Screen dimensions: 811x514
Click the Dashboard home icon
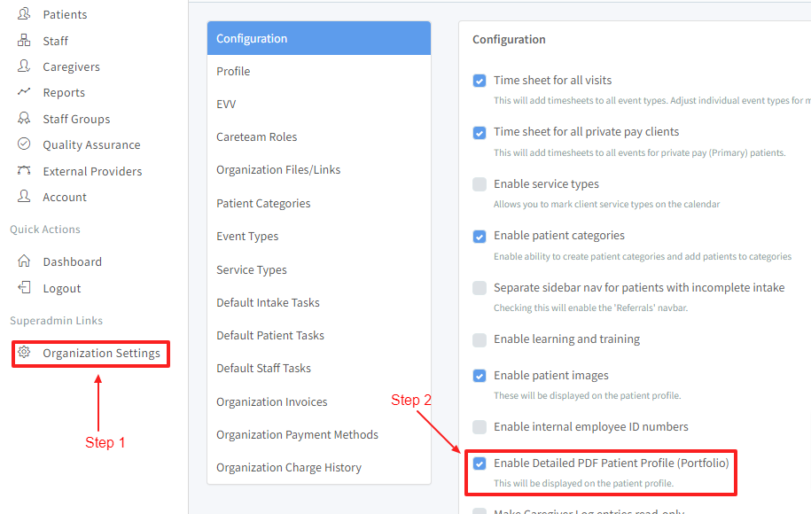click(x=24, y=261)
